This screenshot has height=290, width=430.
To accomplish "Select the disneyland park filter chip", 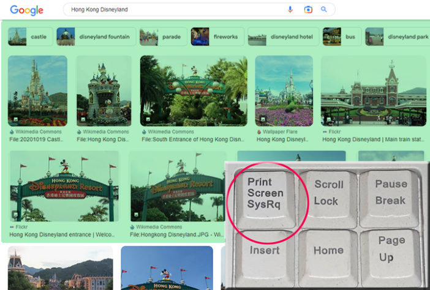I will click(x=398, y=37).
